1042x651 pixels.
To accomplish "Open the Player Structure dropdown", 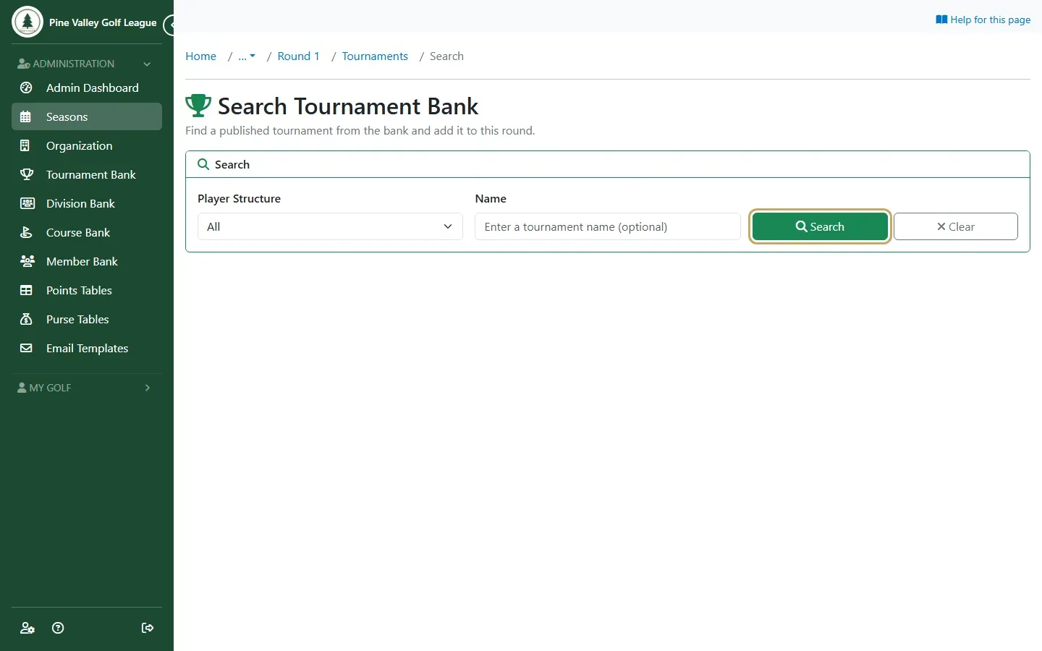I will 330,226.
